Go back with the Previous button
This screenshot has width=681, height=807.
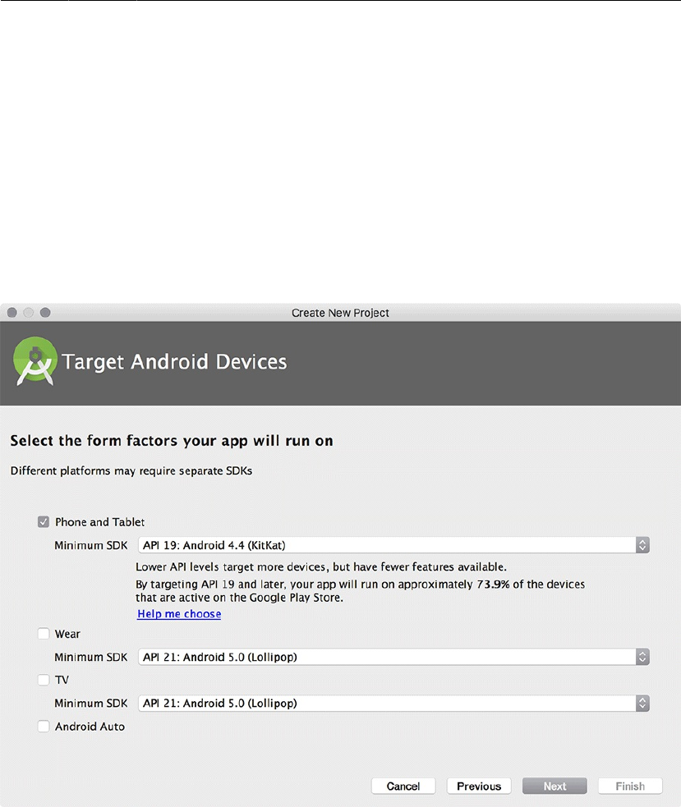[x=479, y=786]
